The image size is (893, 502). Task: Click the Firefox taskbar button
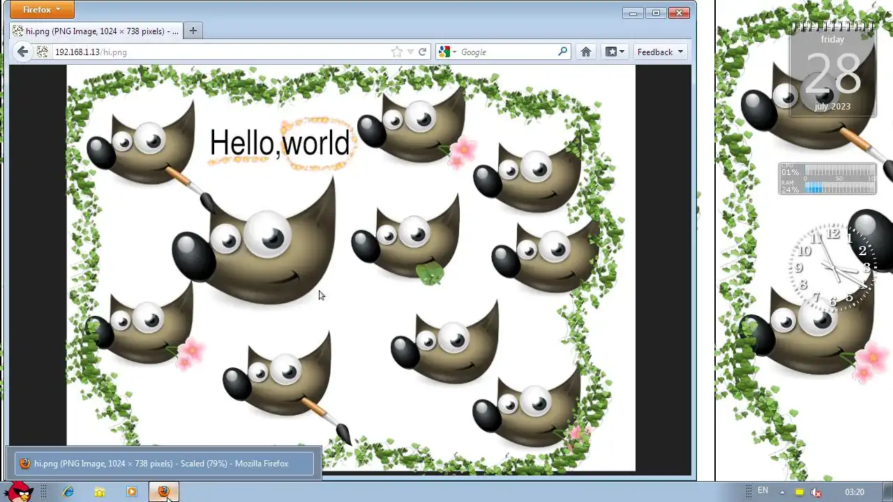point(164,492)
